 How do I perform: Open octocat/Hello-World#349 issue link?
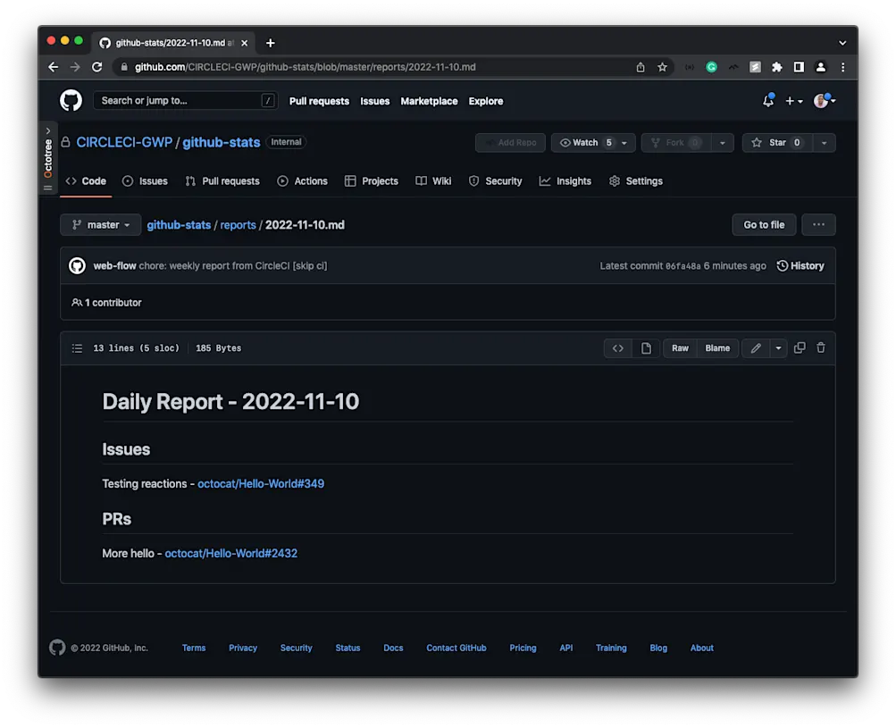pyautogui.click(x=261, y=483)
